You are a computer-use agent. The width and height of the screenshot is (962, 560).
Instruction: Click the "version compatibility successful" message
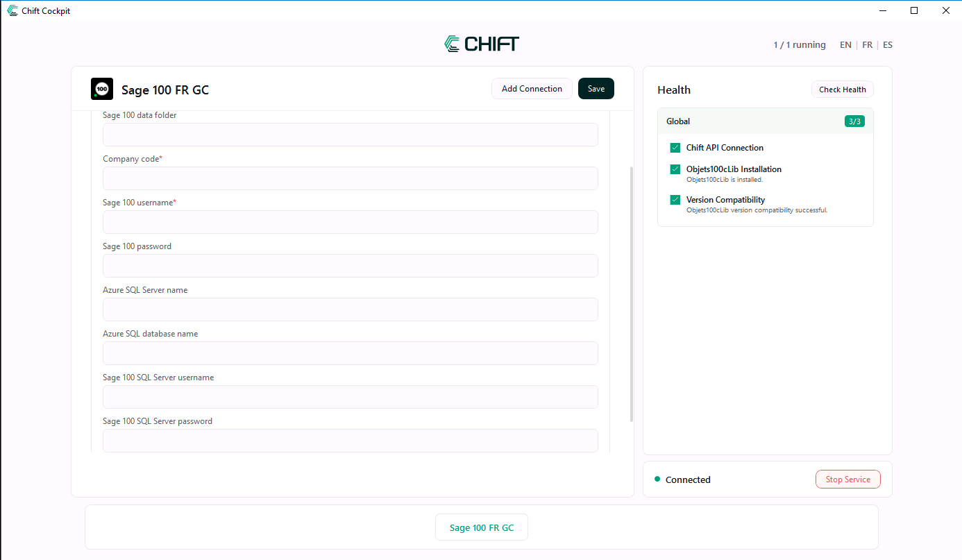click(757, 210)
